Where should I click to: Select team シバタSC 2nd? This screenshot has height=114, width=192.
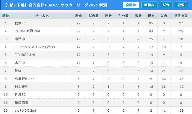click(25, 110)
